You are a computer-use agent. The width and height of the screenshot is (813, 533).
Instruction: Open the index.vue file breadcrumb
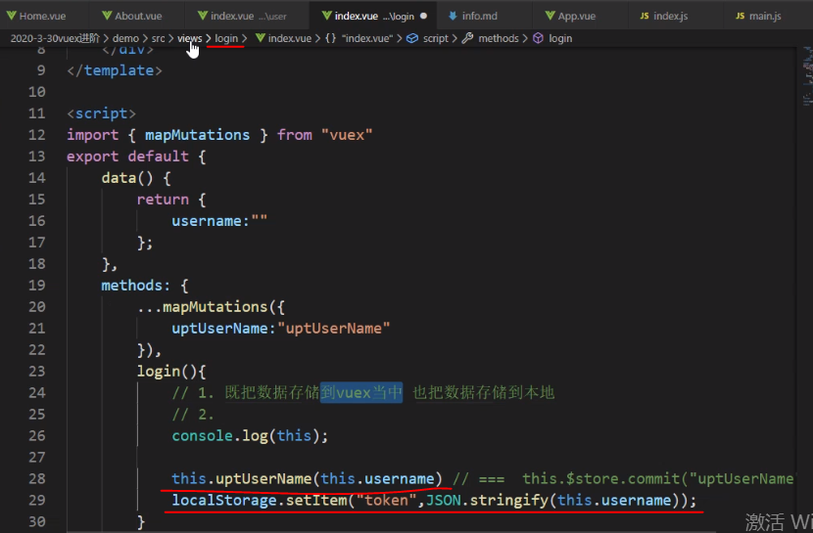coord(289,38)
